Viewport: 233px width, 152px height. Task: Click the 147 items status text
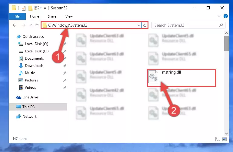click(x=20, y=139)
